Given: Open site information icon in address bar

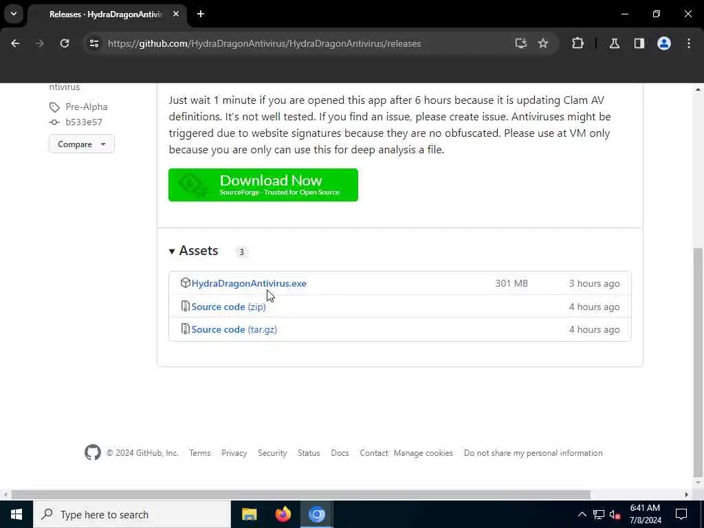Looking at the screenshot, I should (x=93, y=43).
